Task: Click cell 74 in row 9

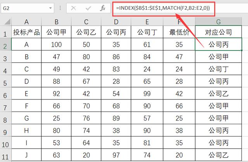Action: pyautogui.click(x=86, y=130)
